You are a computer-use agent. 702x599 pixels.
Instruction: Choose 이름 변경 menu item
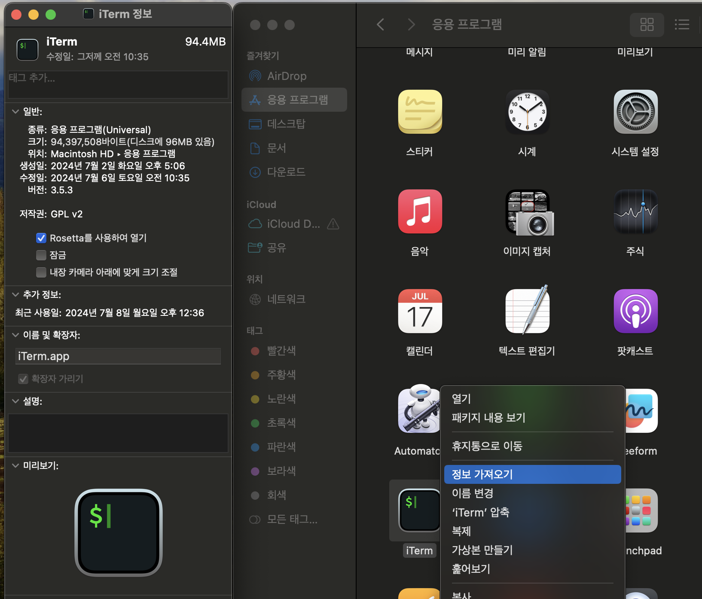pos(533,493)
